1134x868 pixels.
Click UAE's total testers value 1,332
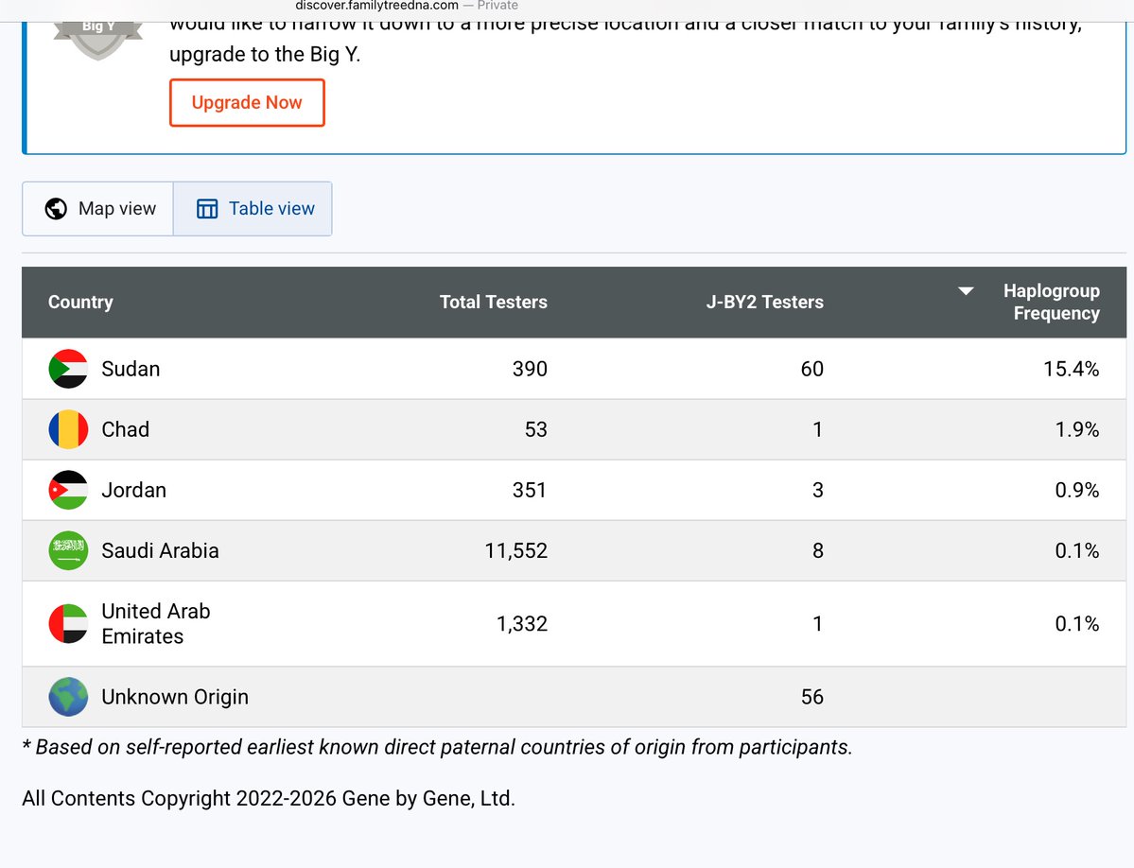521,624
